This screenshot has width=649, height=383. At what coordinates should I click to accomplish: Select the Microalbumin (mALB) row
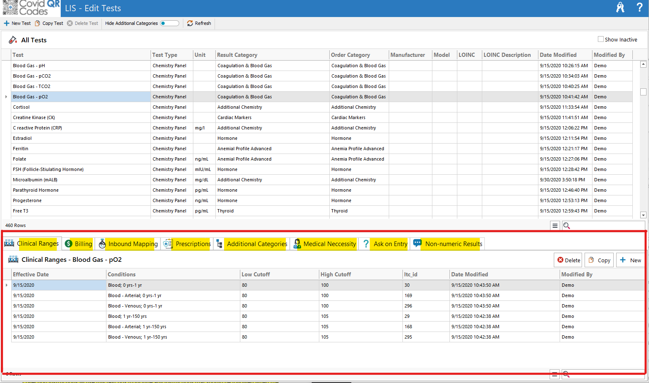tap(322, 180)
